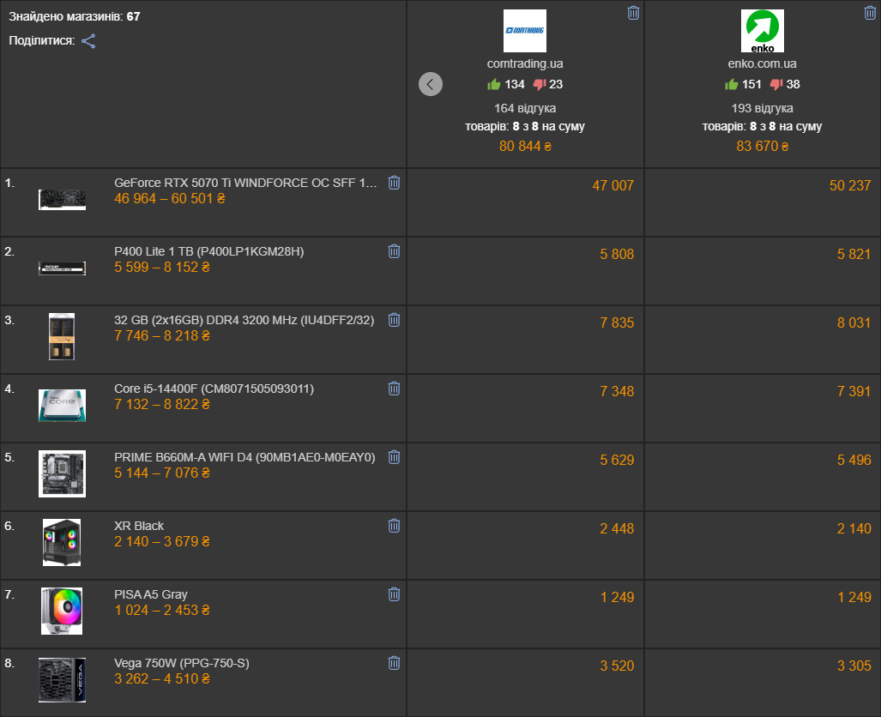Delete XR Black case item

[394, 526]
